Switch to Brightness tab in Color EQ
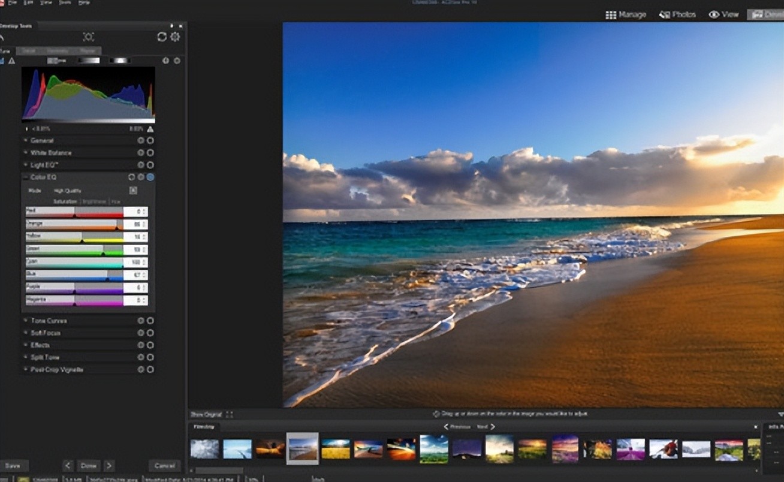This screenshot has width=784, height=482. coord(94,201)
